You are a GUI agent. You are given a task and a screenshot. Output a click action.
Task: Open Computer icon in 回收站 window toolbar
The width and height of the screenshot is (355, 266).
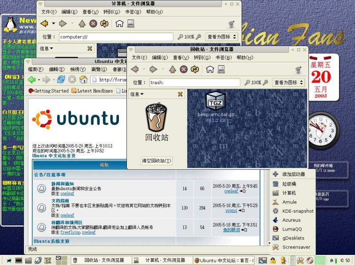point(221,69)
